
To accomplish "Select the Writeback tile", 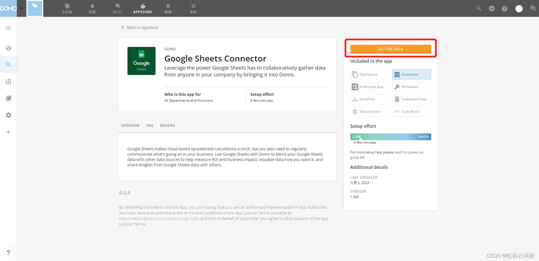I will [412, 87].
